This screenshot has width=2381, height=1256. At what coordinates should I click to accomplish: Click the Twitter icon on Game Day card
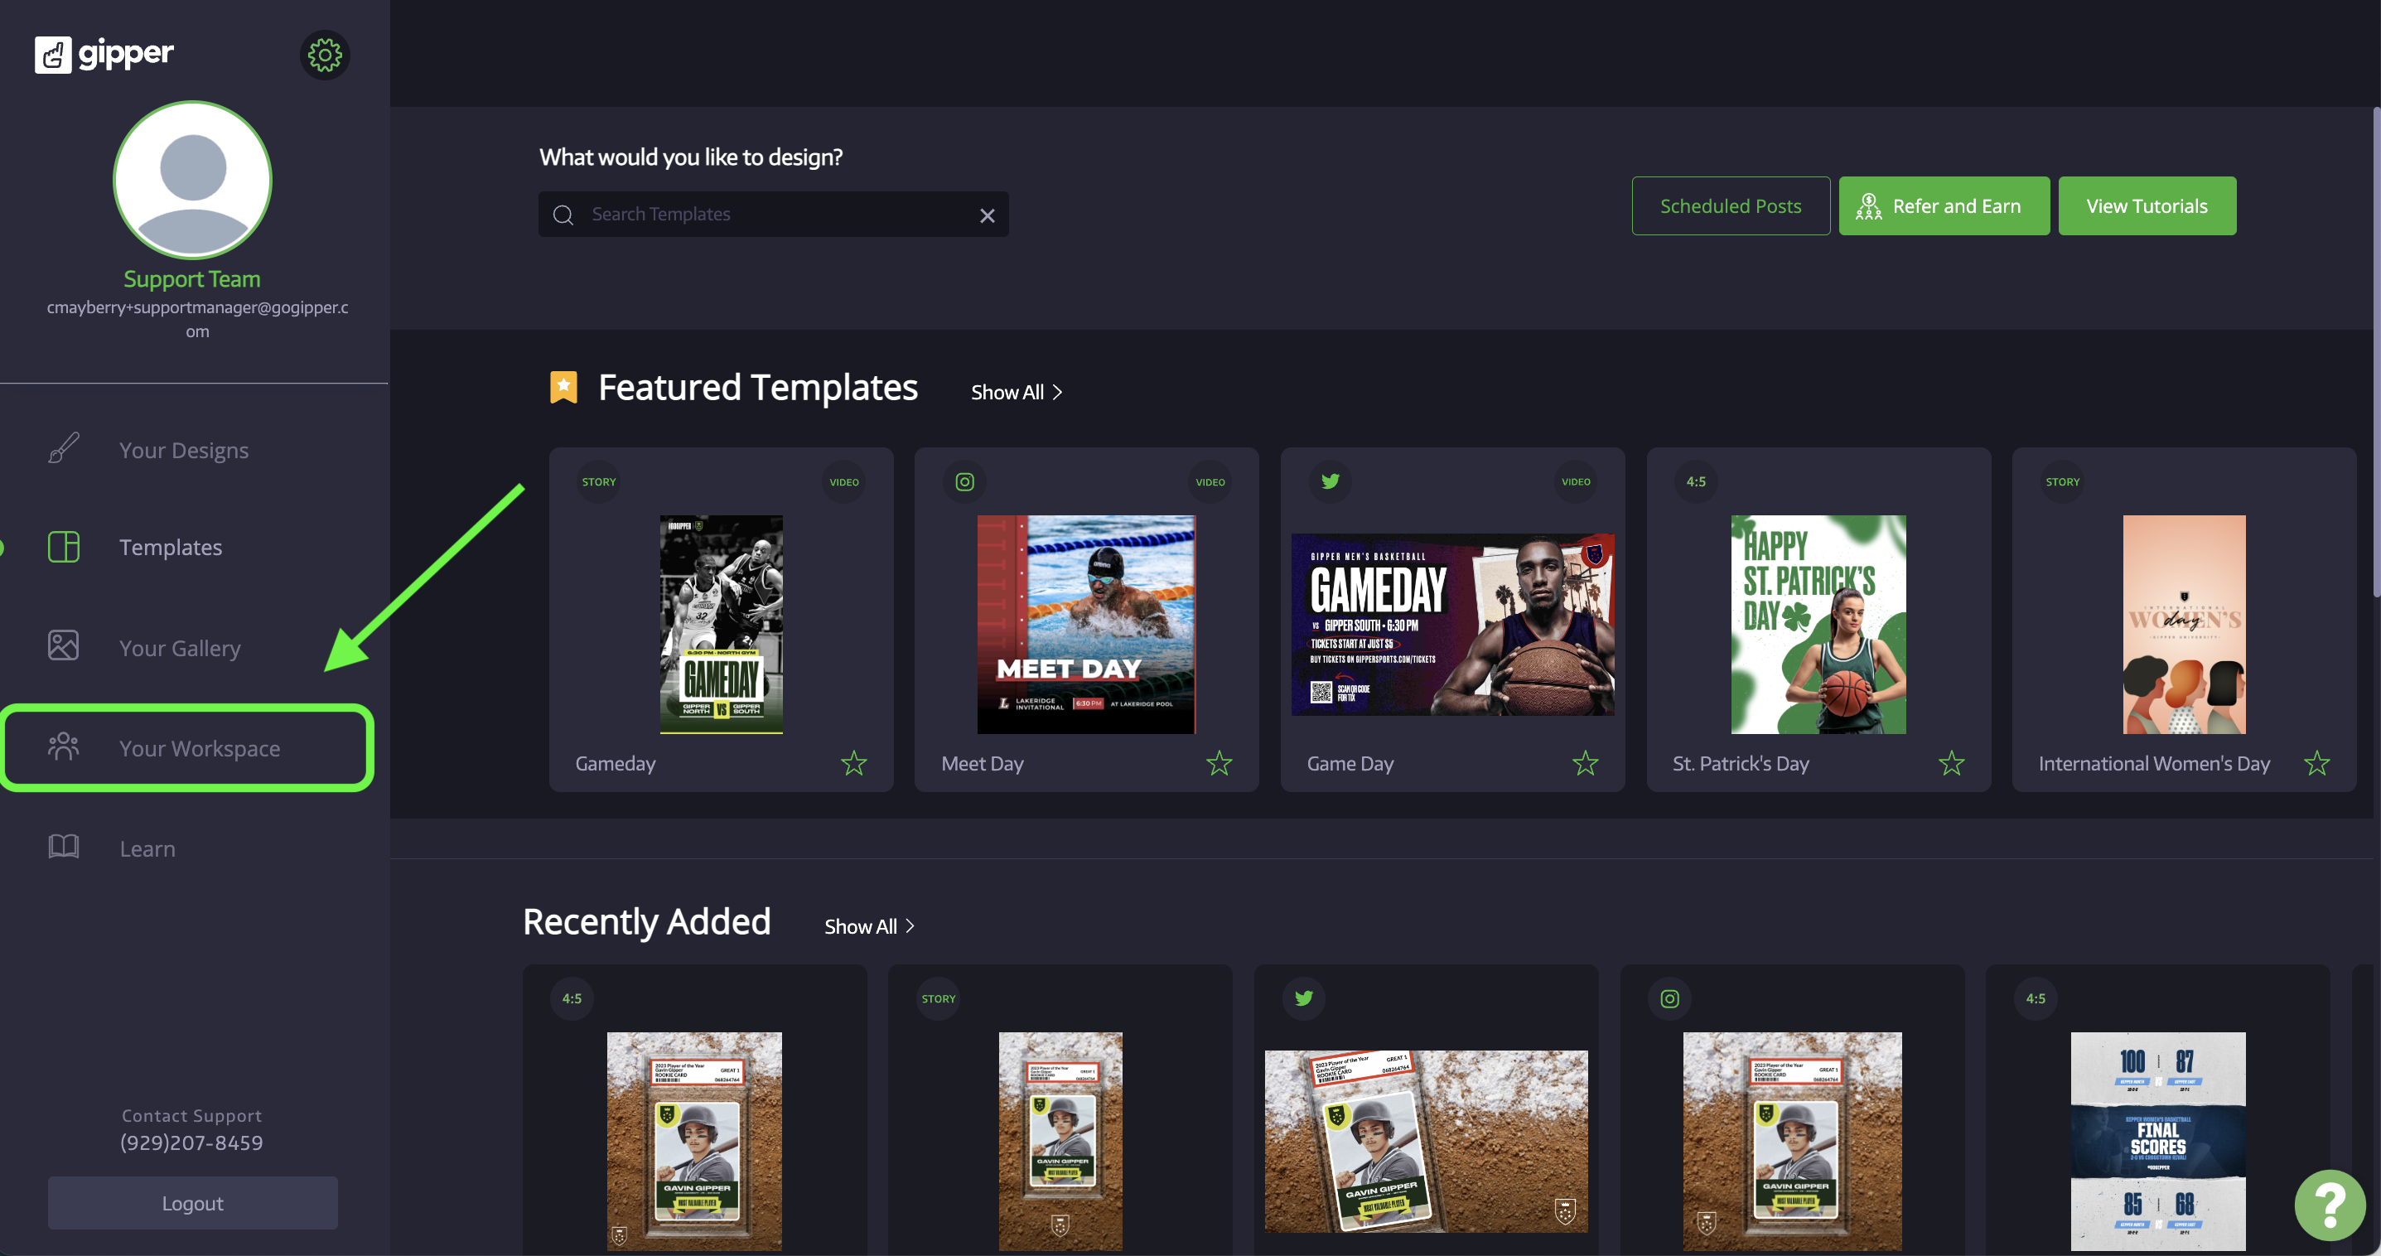1330,481
